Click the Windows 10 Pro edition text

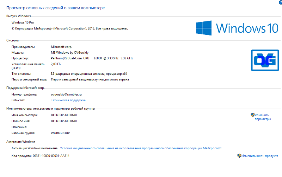[x=23, y=22]
